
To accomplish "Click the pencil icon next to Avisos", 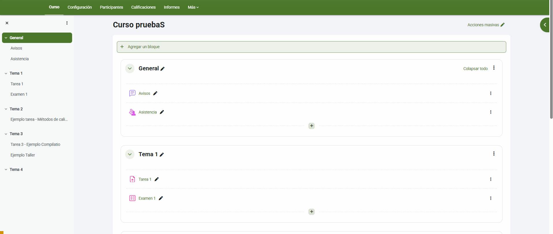I will (x=155, y=93).
